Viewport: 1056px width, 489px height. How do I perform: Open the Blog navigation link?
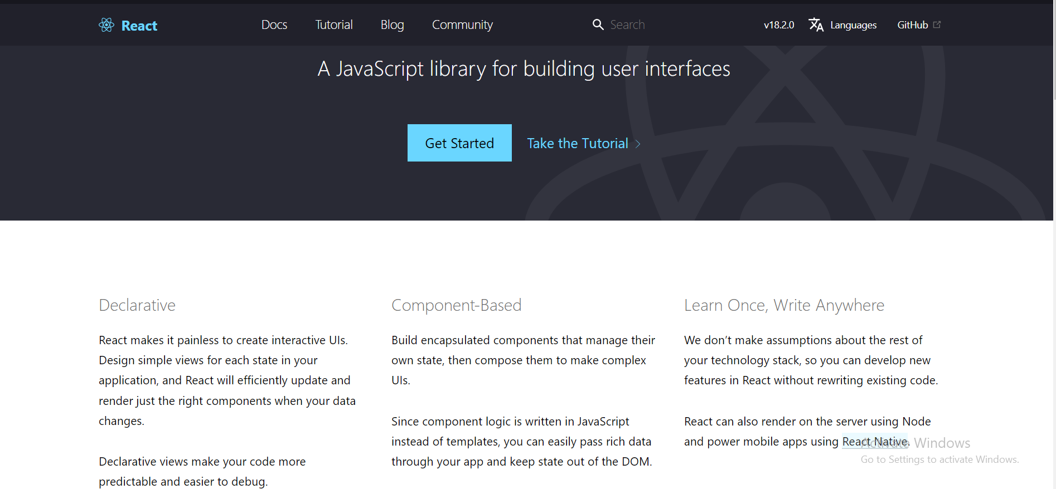click(x=393, y=25)
